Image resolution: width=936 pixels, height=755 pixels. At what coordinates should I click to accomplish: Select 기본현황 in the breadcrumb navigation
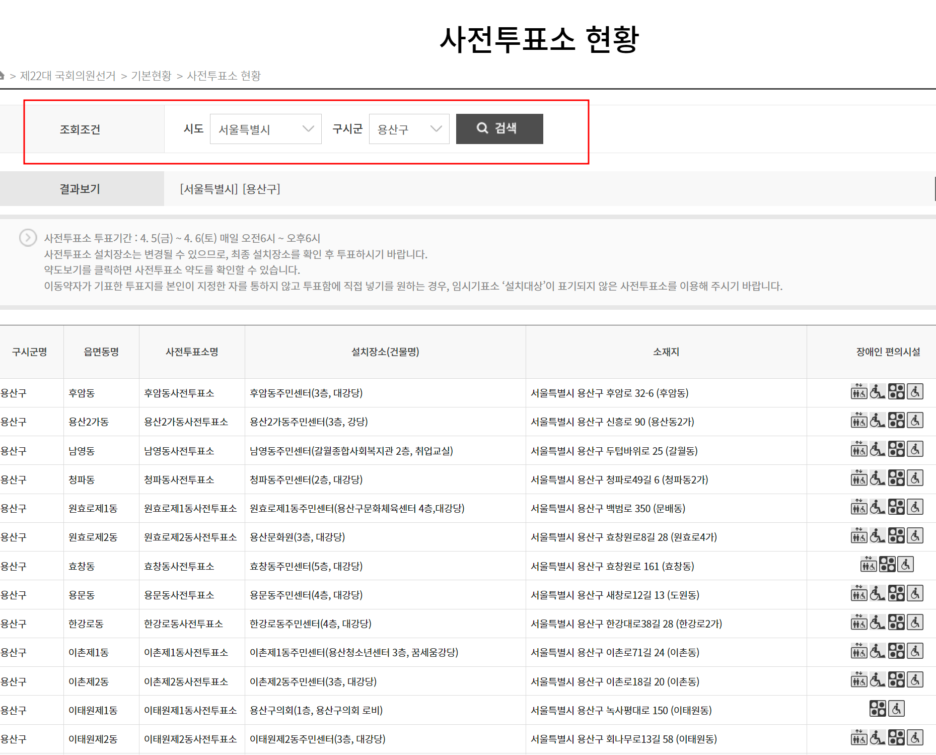point(152,75)
